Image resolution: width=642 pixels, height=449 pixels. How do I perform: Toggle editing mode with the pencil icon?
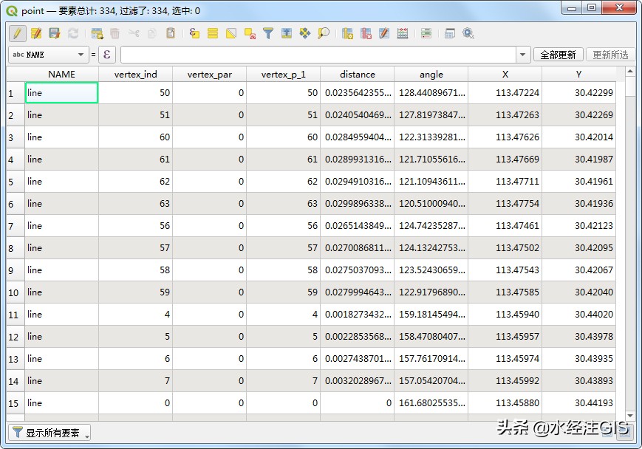tap(17, 33)
